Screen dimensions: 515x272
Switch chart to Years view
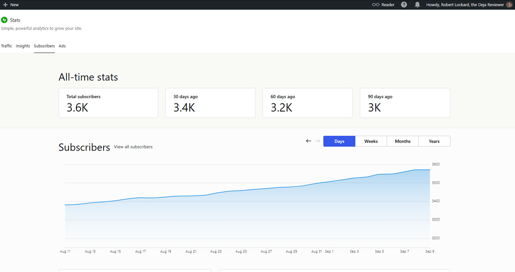[x=434, y=141]
